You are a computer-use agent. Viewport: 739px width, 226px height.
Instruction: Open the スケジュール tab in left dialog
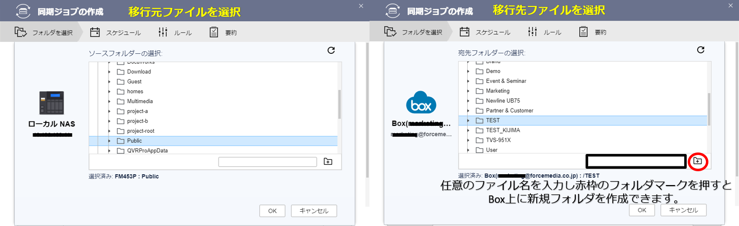point(116,33)
